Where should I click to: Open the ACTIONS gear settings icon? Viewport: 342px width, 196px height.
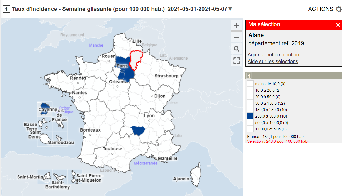(x=339, y=9)
